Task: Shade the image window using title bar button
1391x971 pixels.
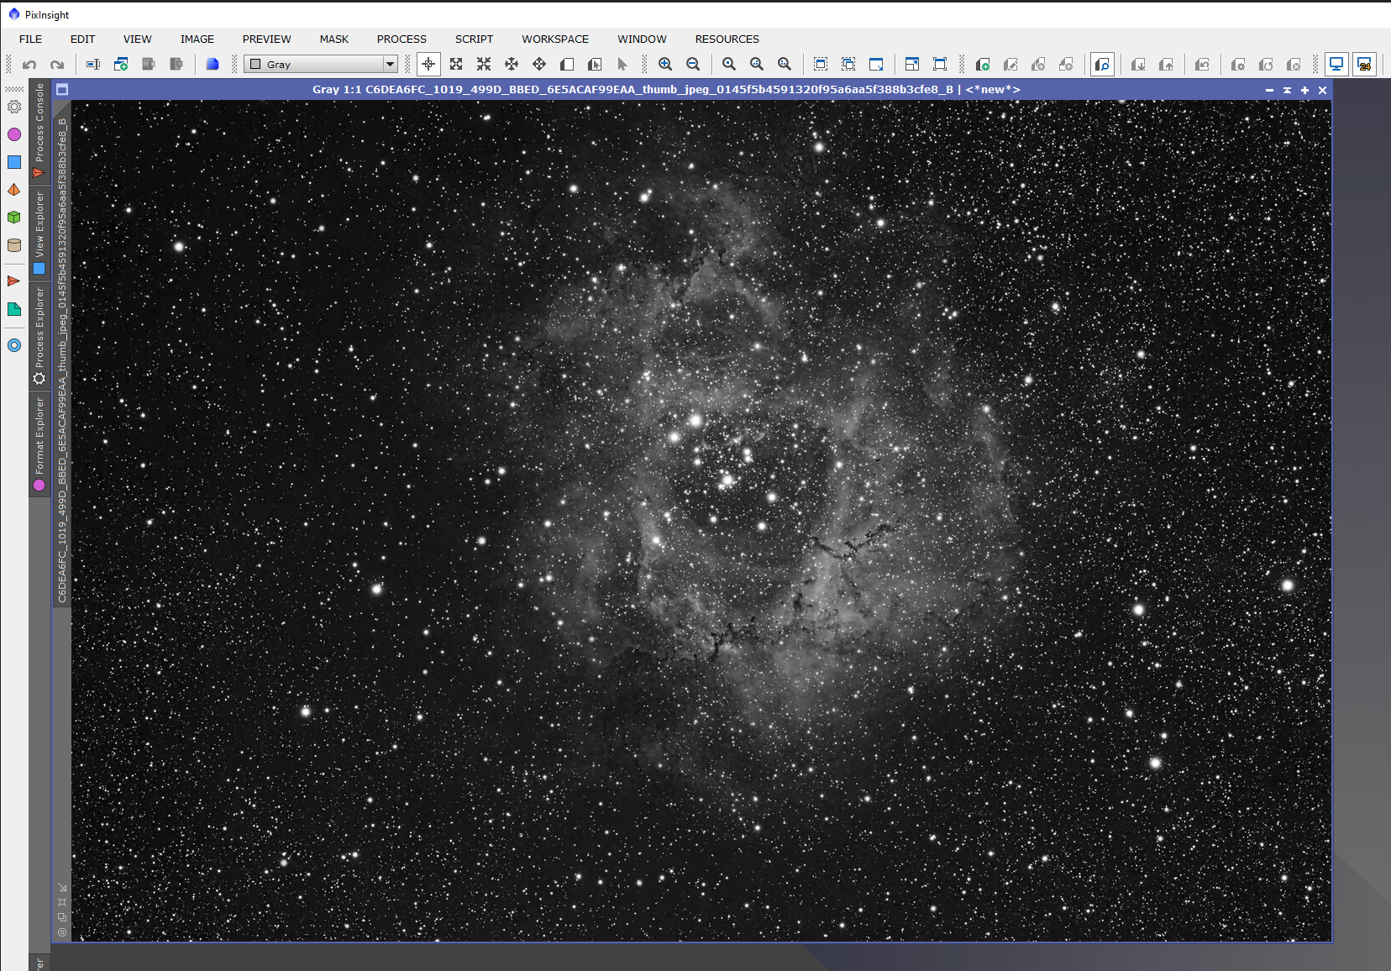Action: (x=1287, y=90)
